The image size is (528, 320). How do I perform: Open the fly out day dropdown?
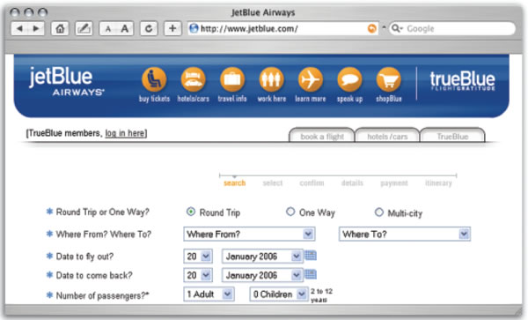pyautogui.click(x=198, y=257)
